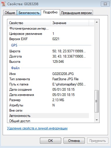Select the Высота property row
The width and height of the screenshot is (111, 148).
click(49, 62)
